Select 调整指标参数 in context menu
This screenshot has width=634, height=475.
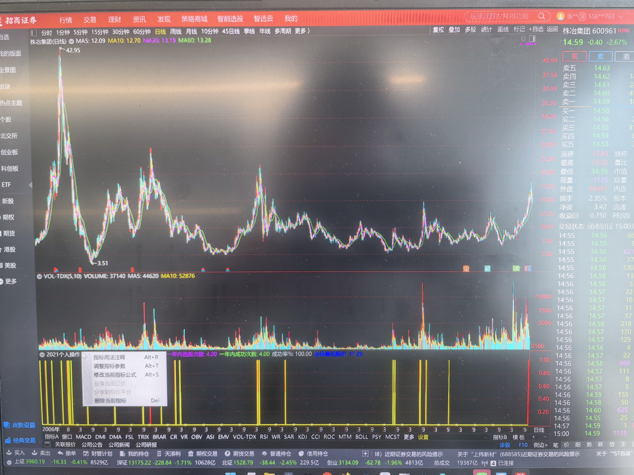point(110,366)
